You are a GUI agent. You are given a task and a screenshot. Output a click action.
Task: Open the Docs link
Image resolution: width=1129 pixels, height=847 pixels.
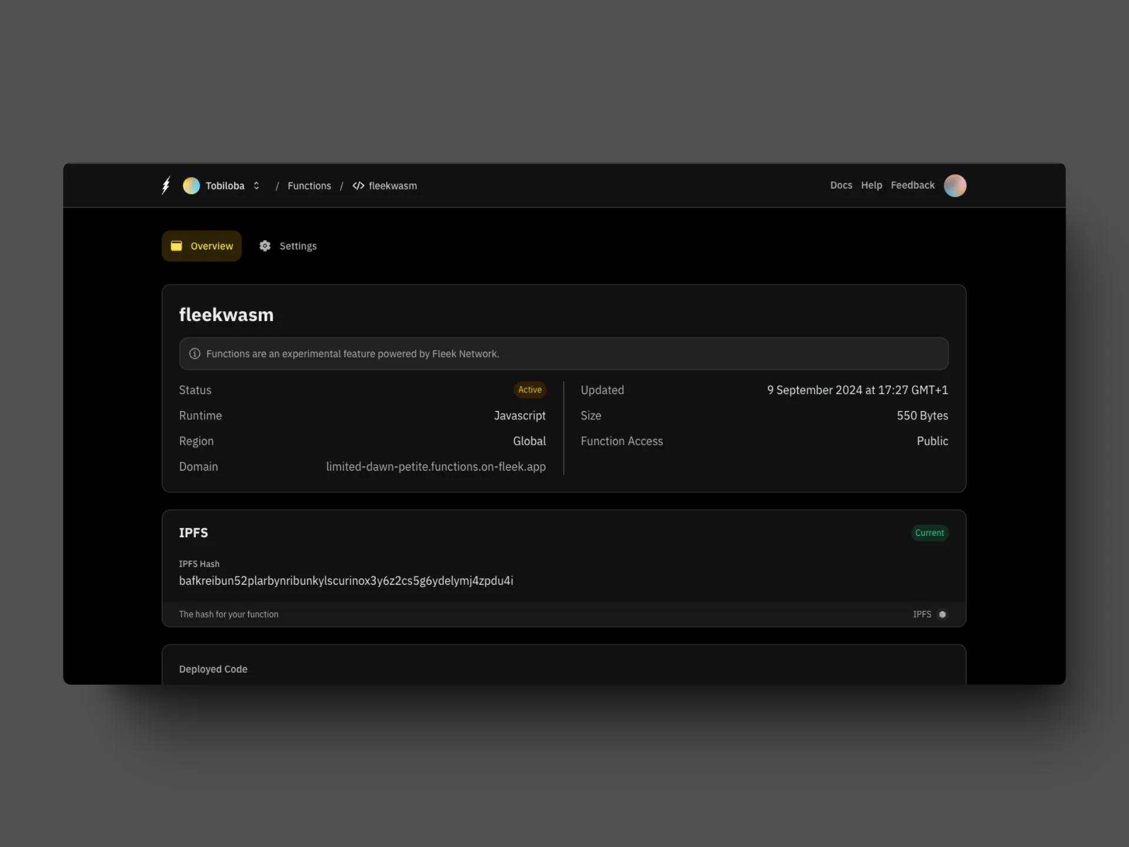[x=841, y=185]
